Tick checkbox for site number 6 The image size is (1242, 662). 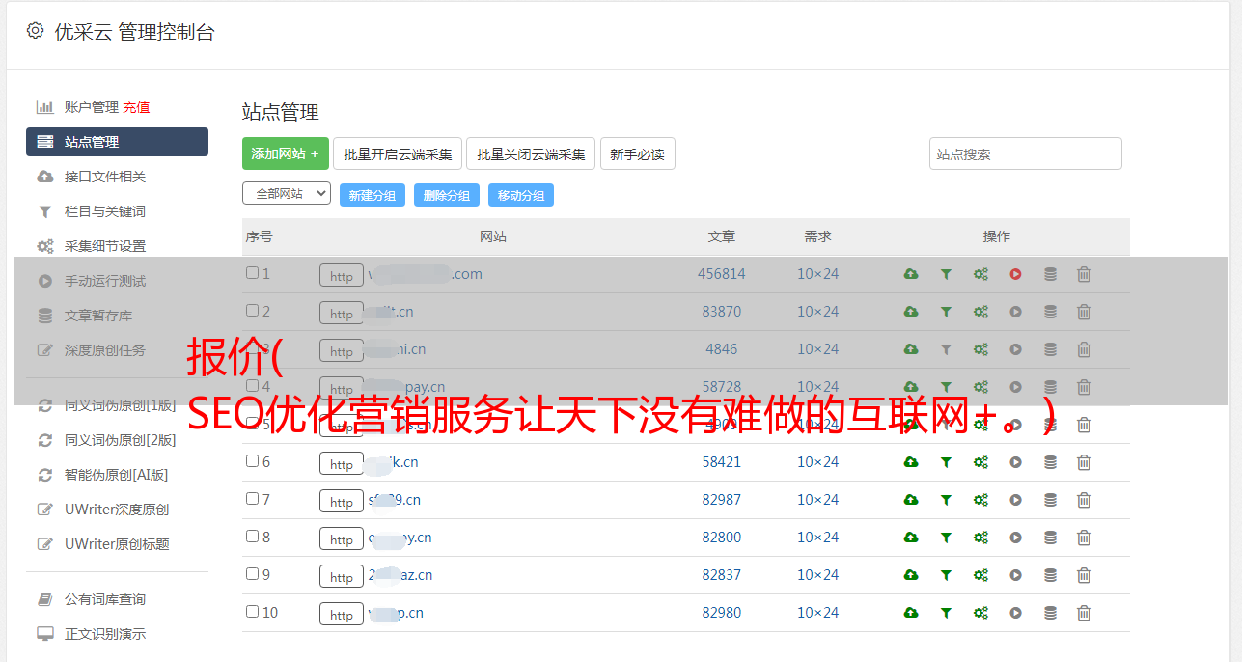tap(252, 461)
